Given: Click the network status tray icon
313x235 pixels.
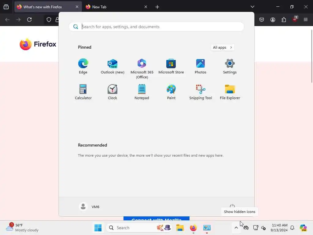Looking at the screenshot, I should click(x=256, y=228).
